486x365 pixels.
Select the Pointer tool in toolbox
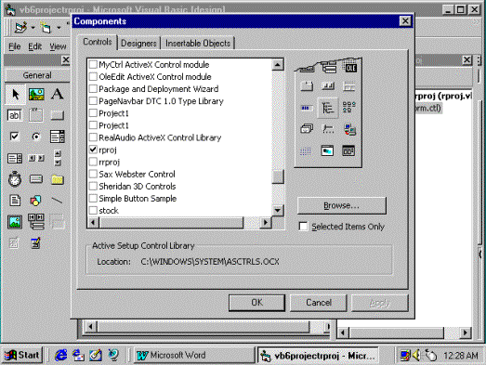click(15, 94)
